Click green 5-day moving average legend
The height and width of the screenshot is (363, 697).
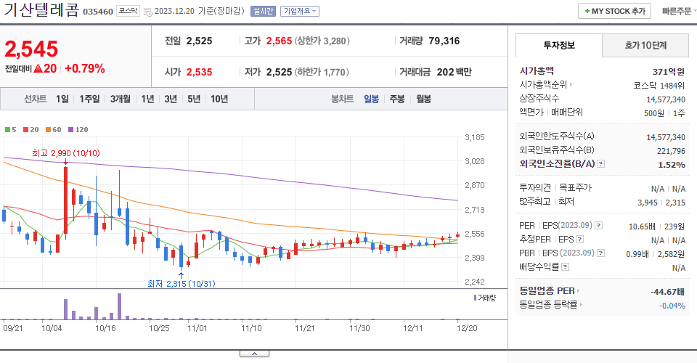(x=11, y=130)
